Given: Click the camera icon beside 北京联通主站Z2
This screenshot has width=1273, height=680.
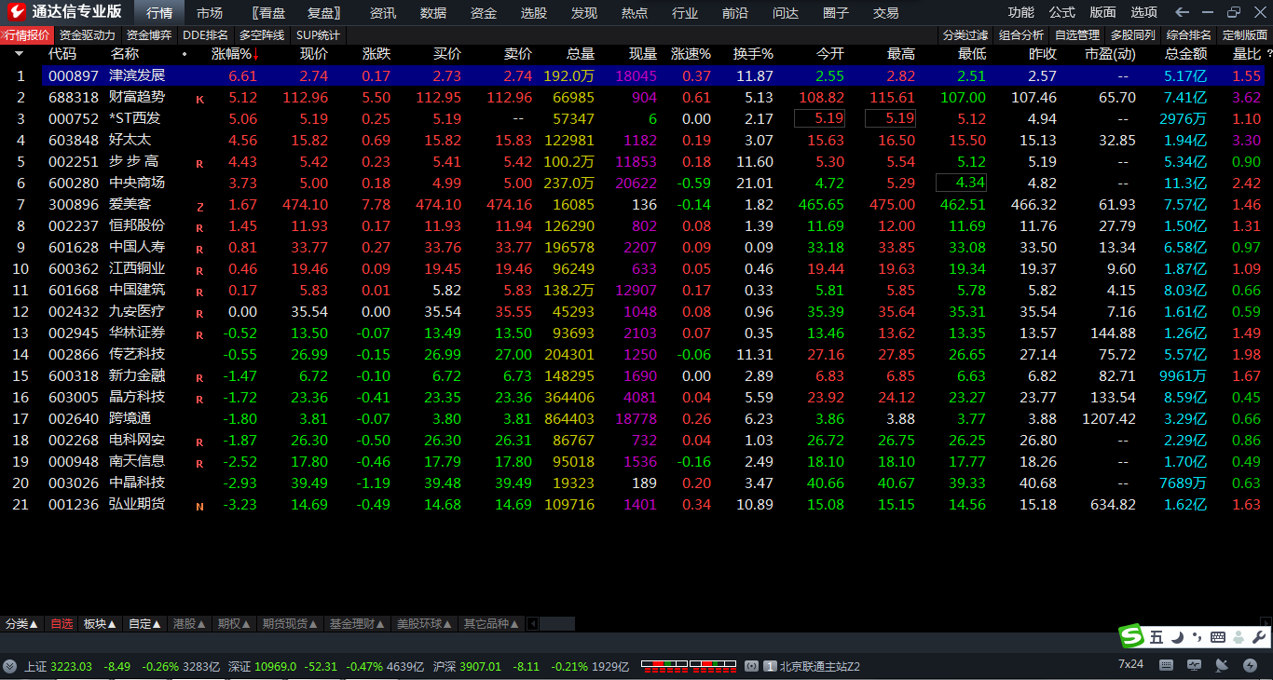Looking at the screenshot, I should 751,666.
